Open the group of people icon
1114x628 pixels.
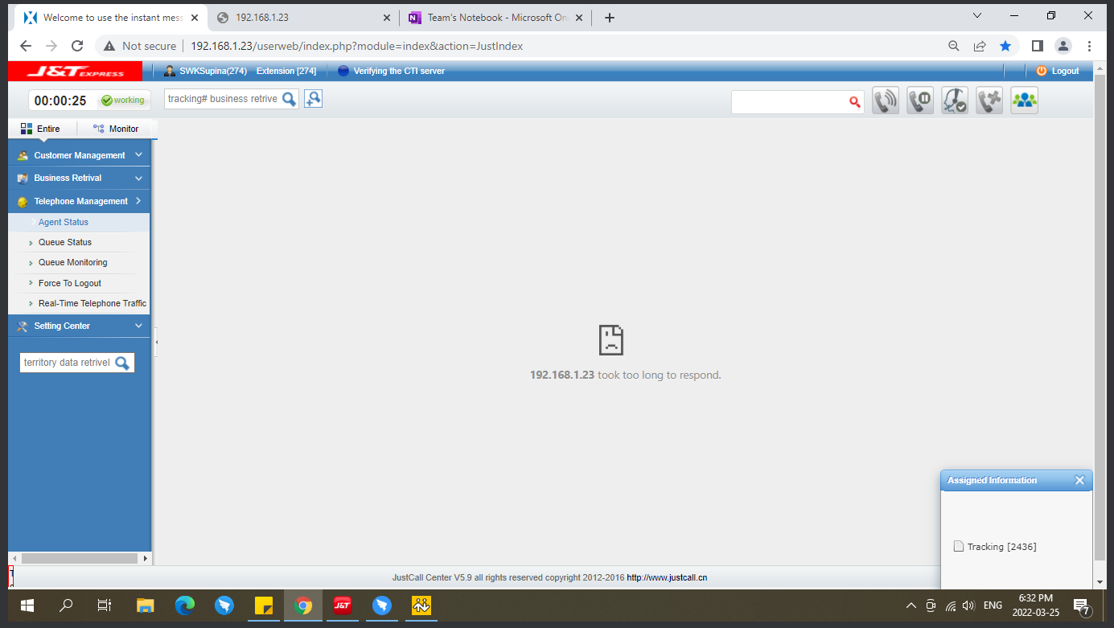[1024, 101]
